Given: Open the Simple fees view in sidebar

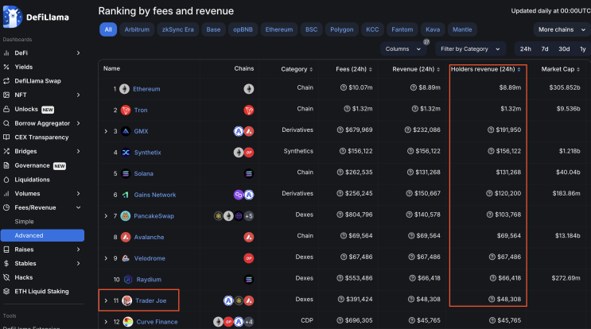Looking at the screenshot, I should pyautogui.click(x=24, y=222).
